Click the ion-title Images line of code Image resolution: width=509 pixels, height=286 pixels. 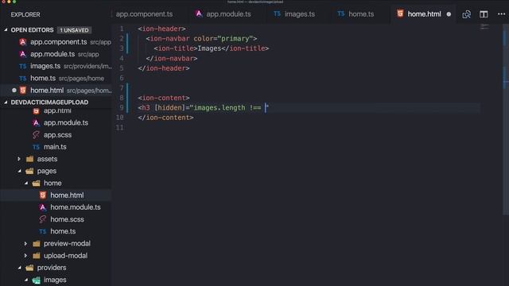tap(212, 48)
